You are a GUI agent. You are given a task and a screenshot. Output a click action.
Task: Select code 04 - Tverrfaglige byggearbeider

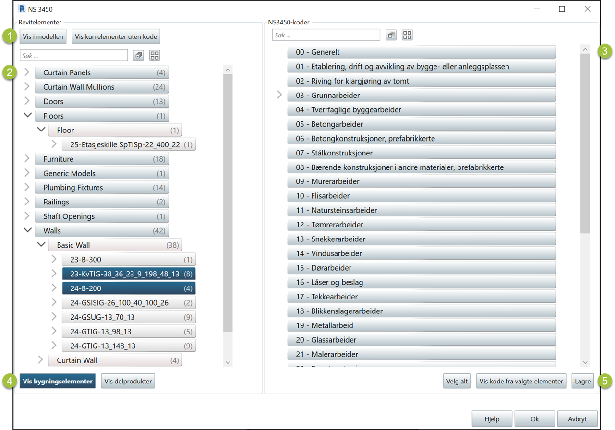tap(422, 109)
